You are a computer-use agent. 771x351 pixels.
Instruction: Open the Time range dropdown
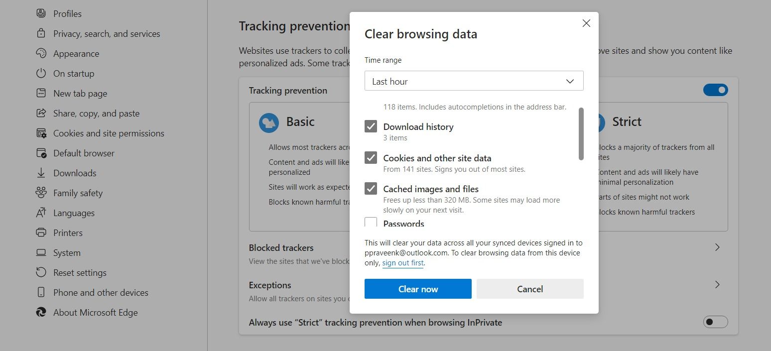point(474,81)
